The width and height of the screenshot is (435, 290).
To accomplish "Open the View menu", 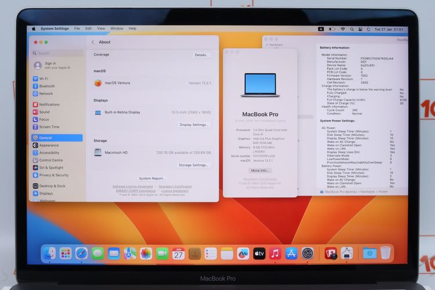I will click(x=101, y=28).
